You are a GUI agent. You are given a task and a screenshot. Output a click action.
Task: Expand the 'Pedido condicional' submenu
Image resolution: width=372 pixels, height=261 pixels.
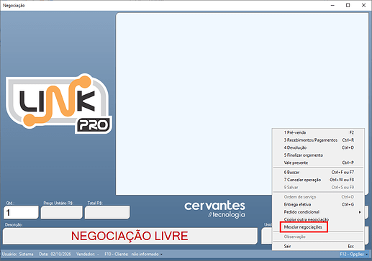click(318, 212)
